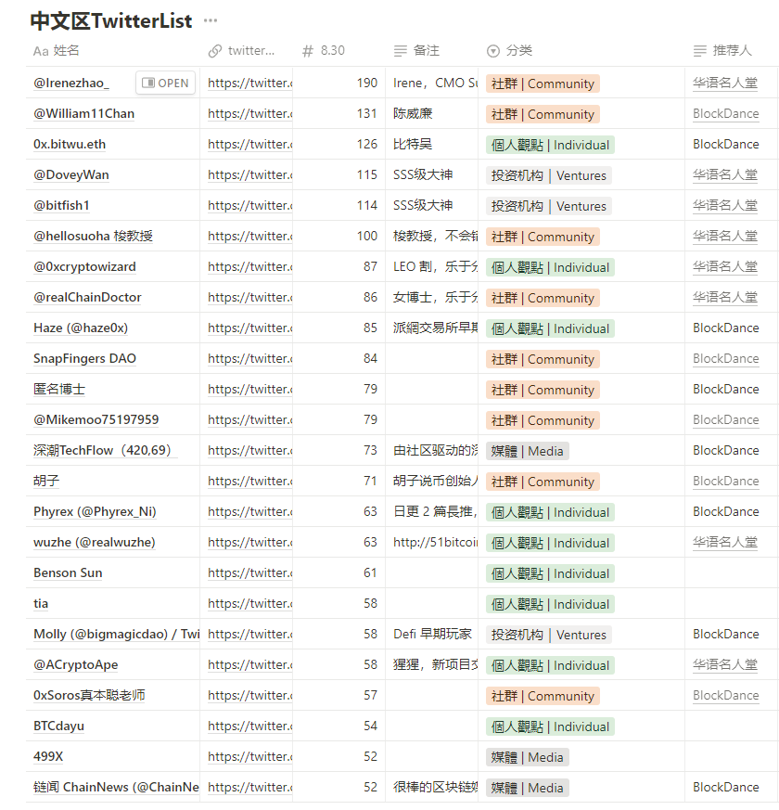This screenshot has width=779, height=810.
Task: Select the Benson Sun name cell
Action: coord(112,572)
